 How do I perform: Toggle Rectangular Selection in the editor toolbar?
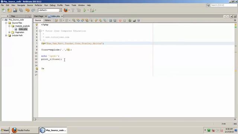(91, 20)
